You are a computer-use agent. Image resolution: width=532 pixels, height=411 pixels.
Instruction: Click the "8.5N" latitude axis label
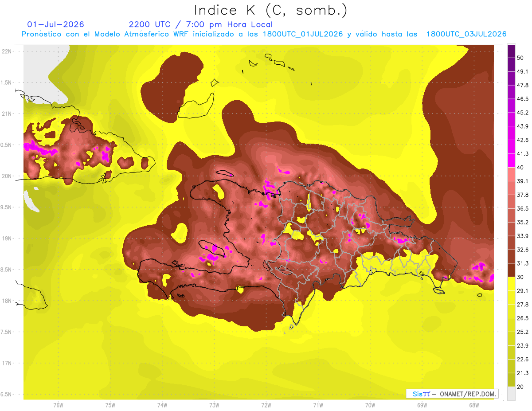(x=7, y=270)
